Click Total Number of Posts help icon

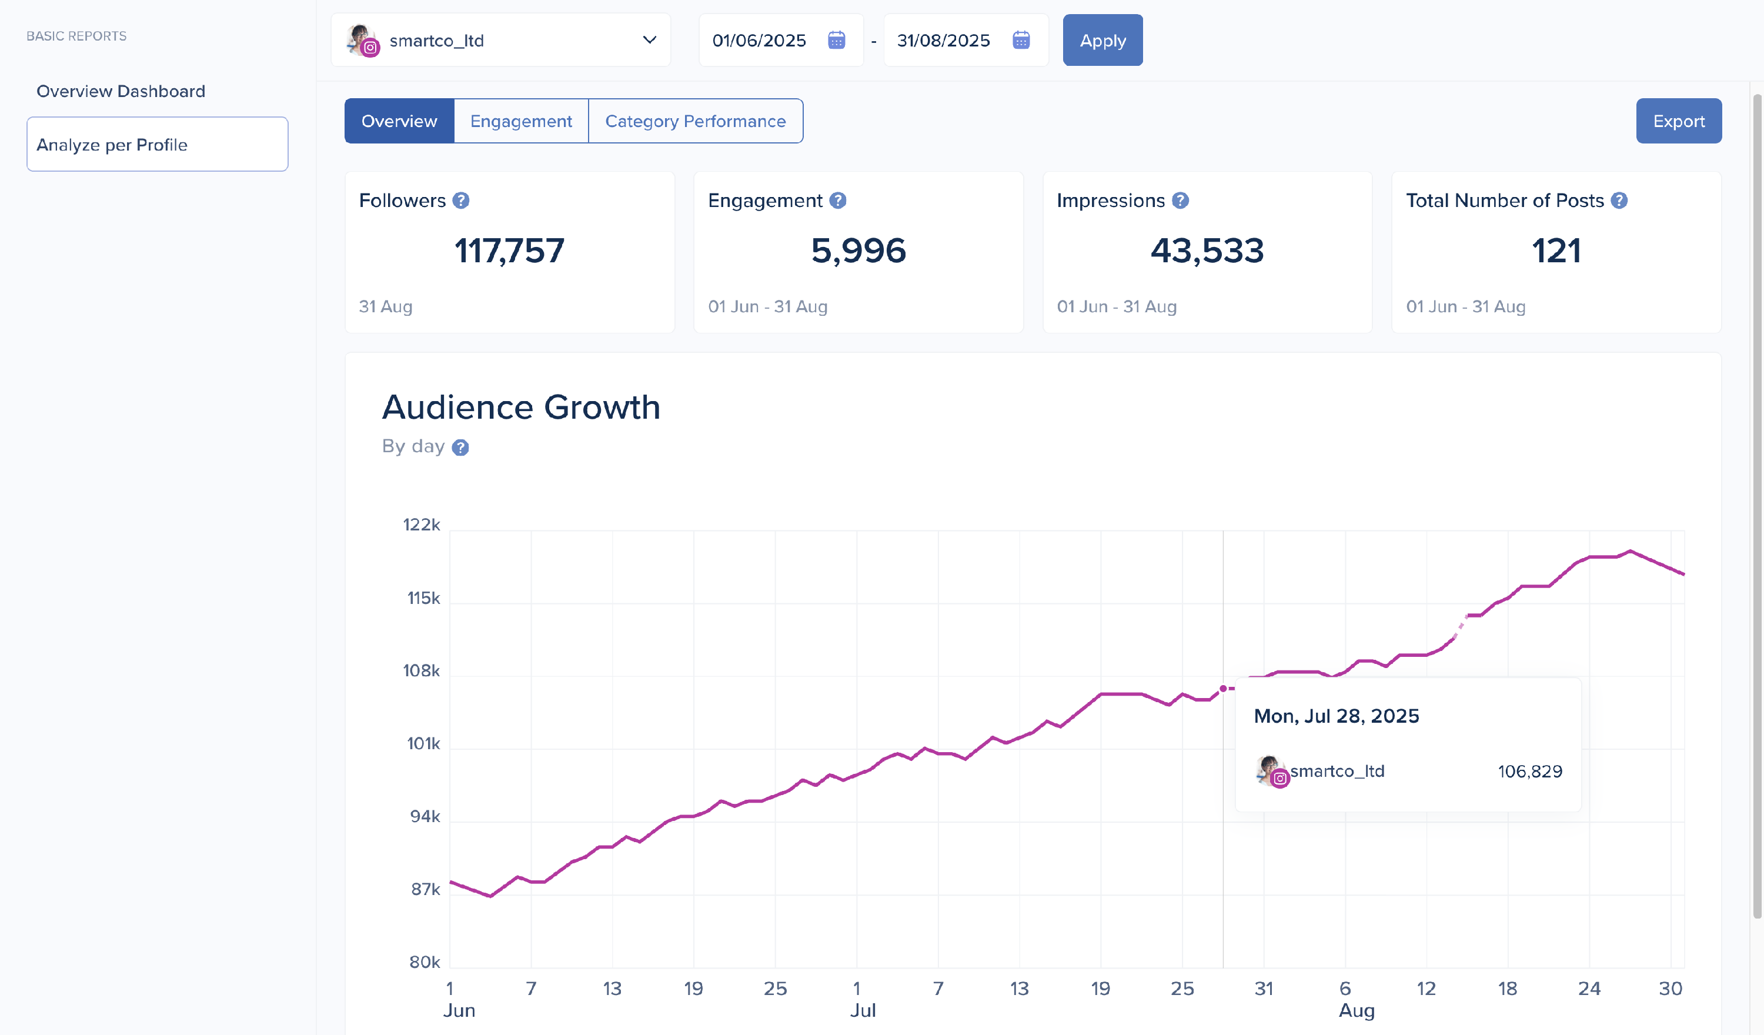(x=1619, y=201)
